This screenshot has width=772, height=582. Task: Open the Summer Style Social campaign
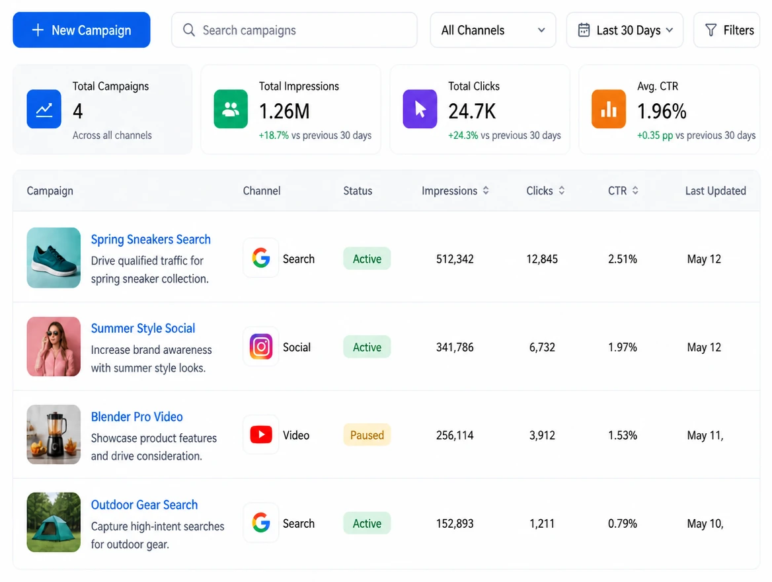point(143,328)
